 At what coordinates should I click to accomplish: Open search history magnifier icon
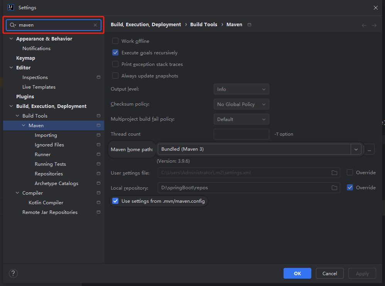pos(13,25)
